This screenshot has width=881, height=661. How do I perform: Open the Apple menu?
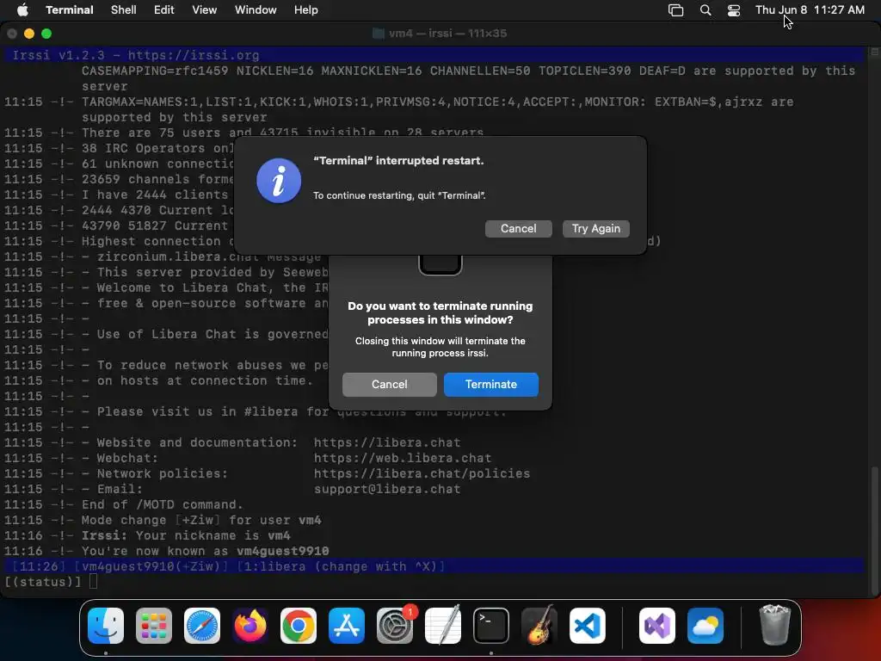tap(22, 9)
